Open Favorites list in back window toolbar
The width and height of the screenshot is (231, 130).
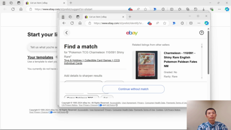click(x=180, y=9)
